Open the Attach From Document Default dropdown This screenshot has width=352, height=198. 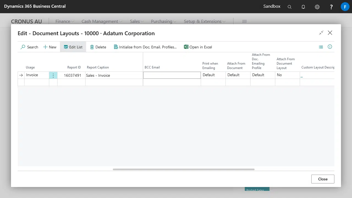(x=238, y=75)
